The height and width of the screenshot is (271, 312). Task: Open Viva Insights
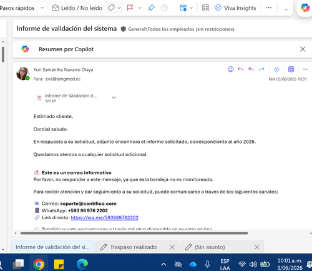tap(235, 8)
